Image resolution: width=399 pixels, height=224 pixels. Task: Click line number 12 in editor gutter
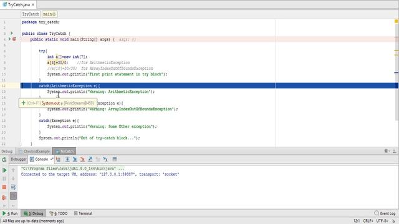pyautogui.click(x=4, y=86)
